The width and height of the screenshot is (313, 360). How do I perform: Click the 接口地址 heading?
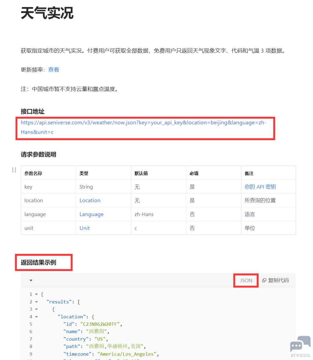(x=32, y=111)
